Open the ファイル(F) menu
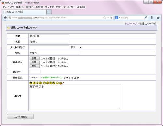Screen dimensions: 163x126 [x=8, y=7]
